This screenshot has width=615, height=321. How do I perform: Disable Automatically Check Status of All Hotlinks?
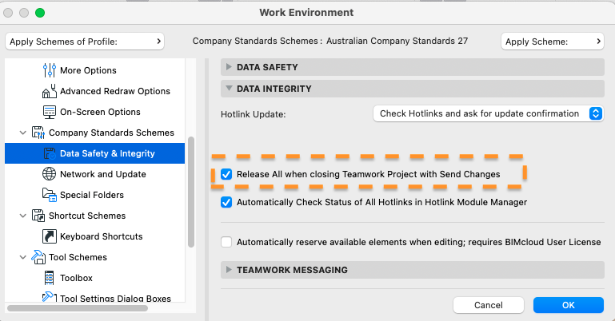point(227,203)
